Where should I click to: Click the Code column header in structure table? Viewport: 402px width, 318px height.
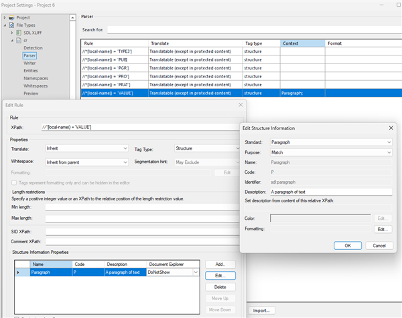pos(88,265)
